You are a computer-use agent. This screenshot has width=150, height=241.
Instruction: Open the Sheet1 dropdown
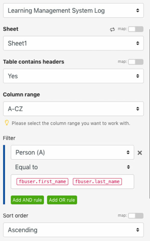tap(73, 43)
